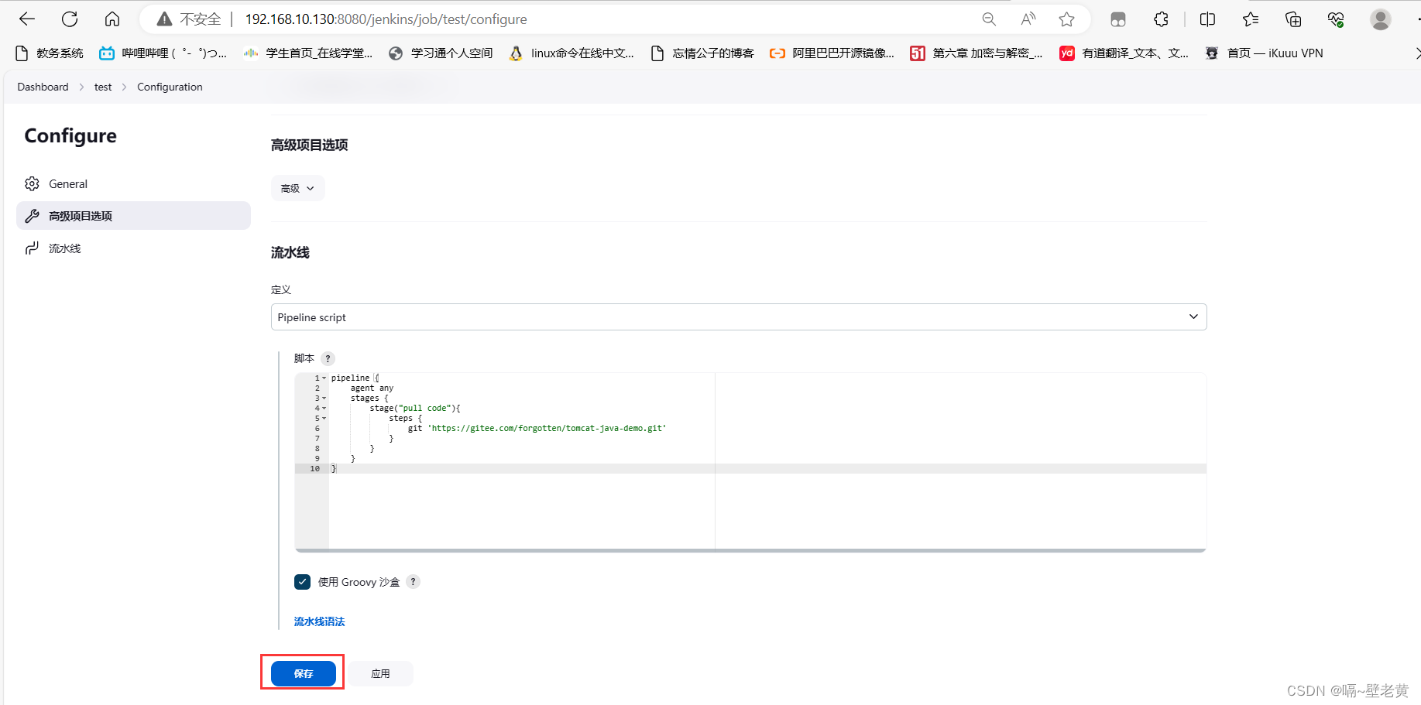This screenshot has width=1421, height=705.
Task: Place cursor on line 10 closing brace
Action: click(334, 468)
